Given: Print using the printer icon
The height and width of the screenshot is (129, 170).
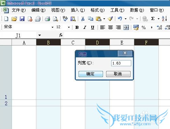Looking at the screenshot, I should [x=47, y=19].
